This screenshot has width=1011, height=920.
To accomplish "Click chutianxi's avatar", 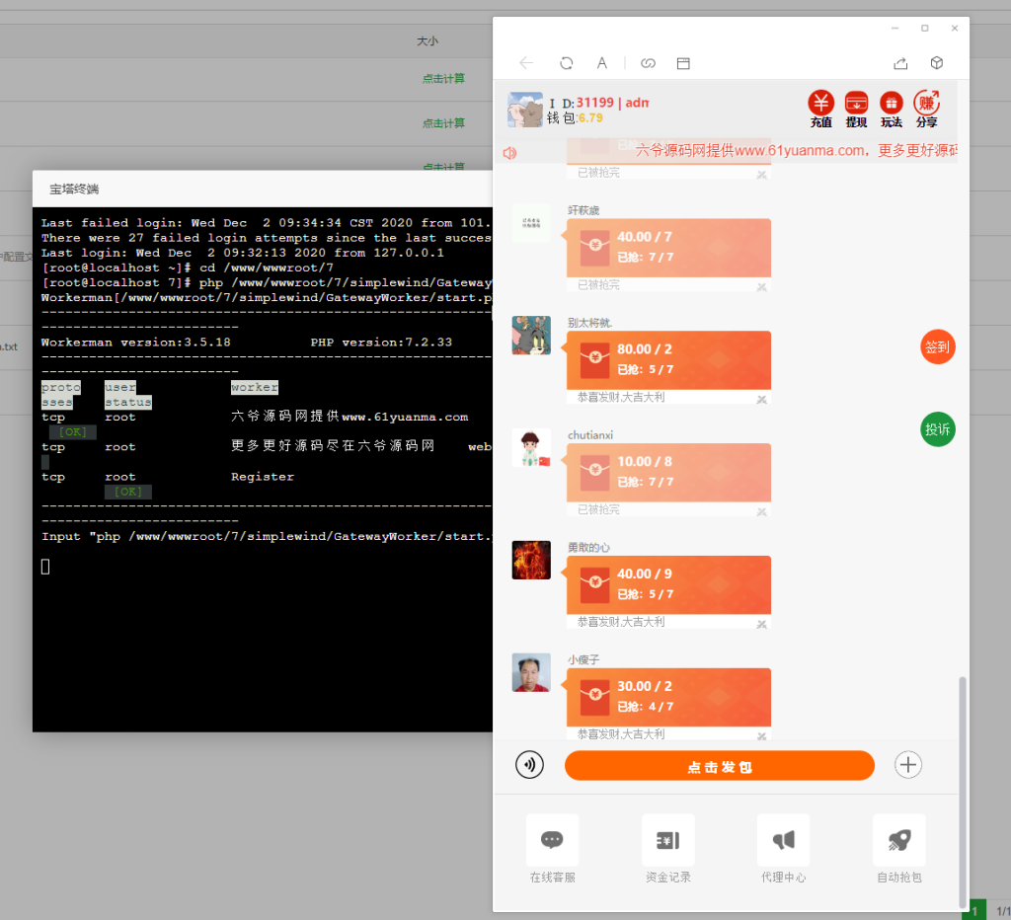I will 531,447.
